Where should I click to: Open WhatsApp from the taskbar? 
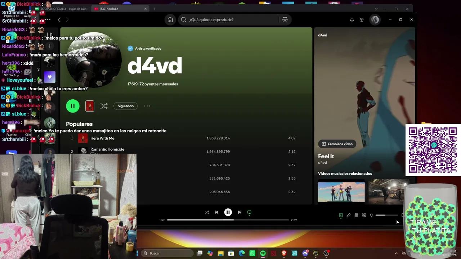click(252, 253)
